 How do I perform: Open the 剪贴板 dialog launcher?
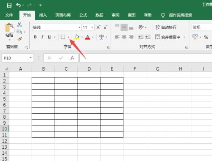27,48
